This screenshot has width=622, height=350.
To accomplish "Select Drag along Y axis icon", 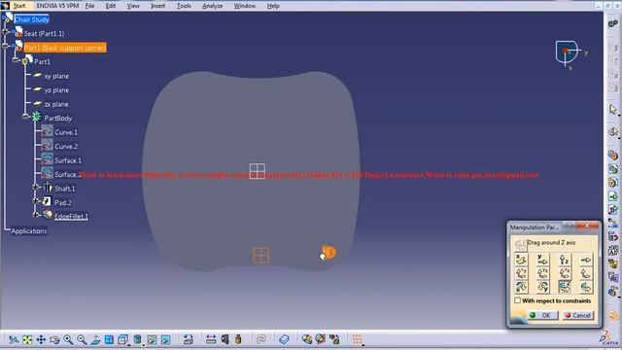I will 542,260.
